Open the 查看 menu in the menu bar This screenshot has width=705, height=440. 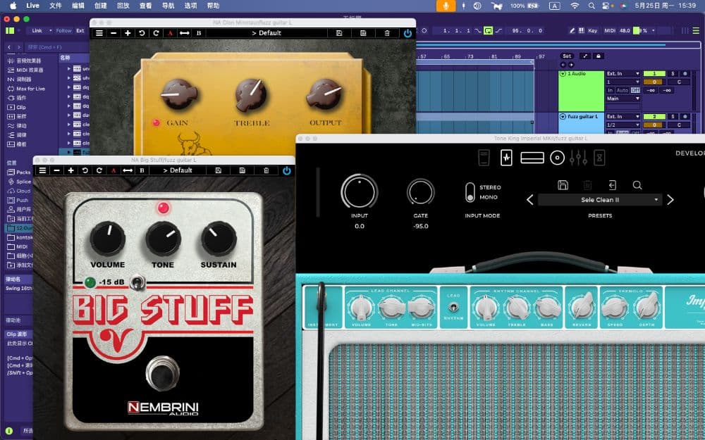tap(146, 6)
